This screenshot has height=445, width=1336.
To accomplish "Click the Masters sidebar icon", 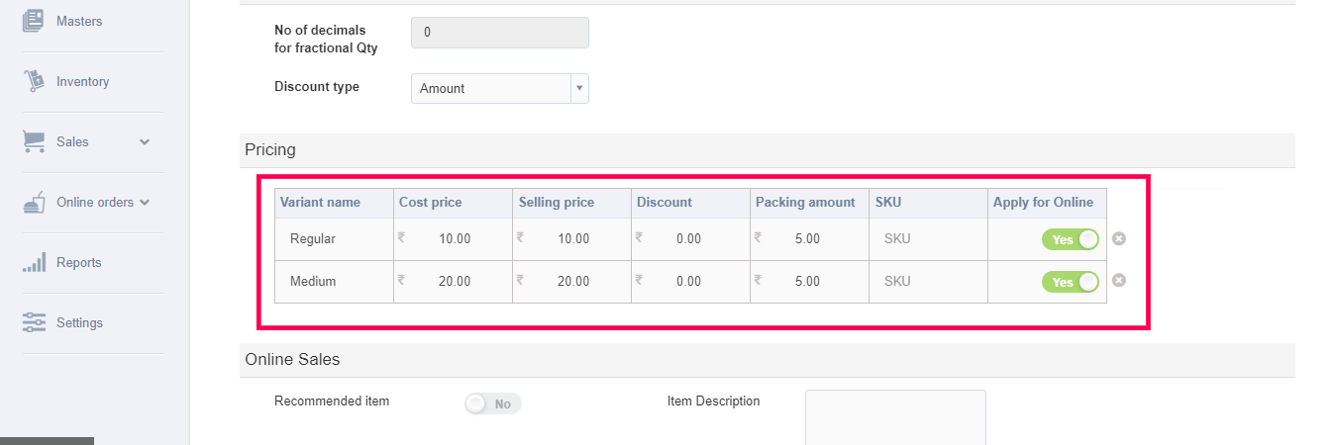I will click(34, 21).
